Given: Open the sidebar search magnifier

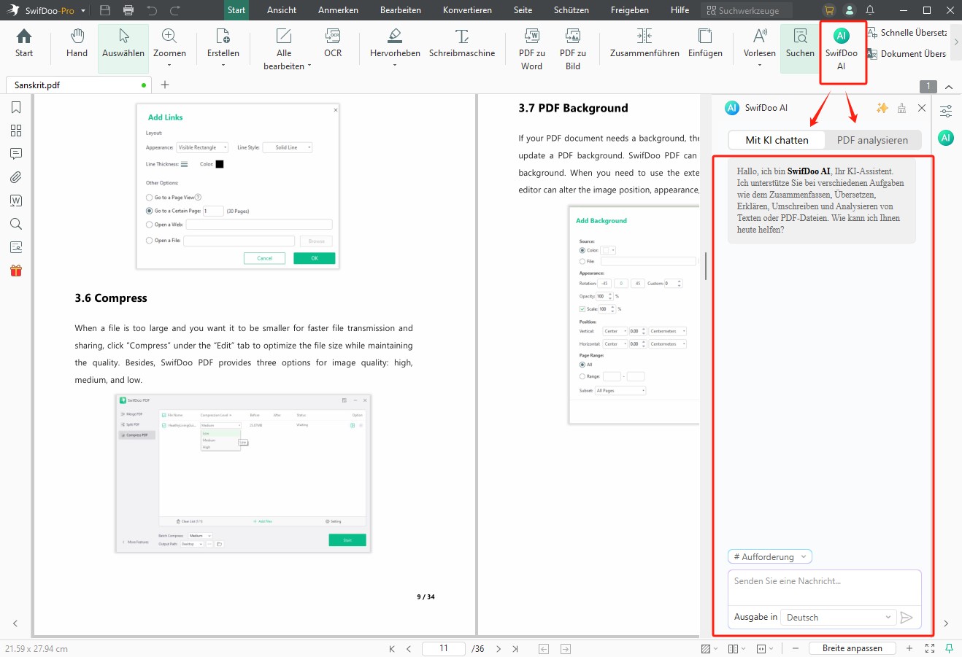Looking at the screenshot, I should [16, 224].
